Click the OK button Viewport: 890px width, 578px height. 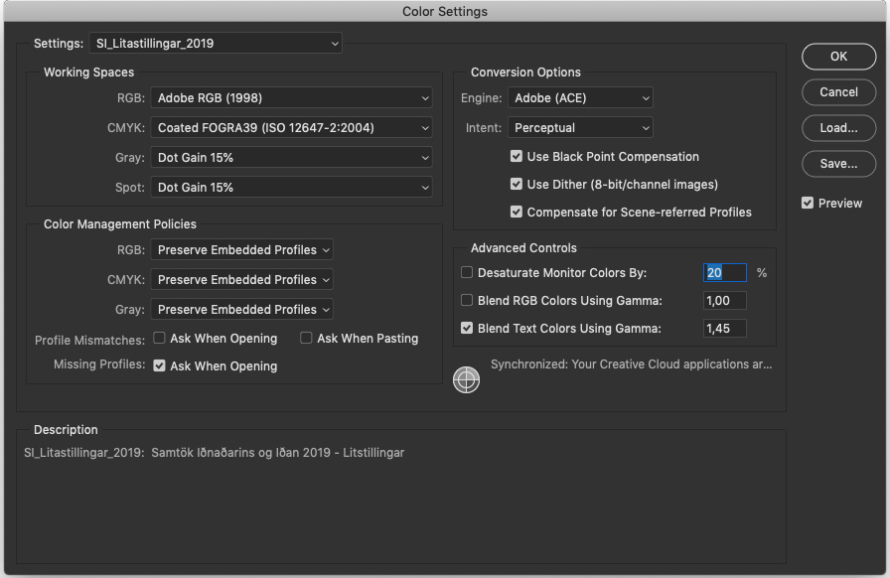click(x=839, y=57)
